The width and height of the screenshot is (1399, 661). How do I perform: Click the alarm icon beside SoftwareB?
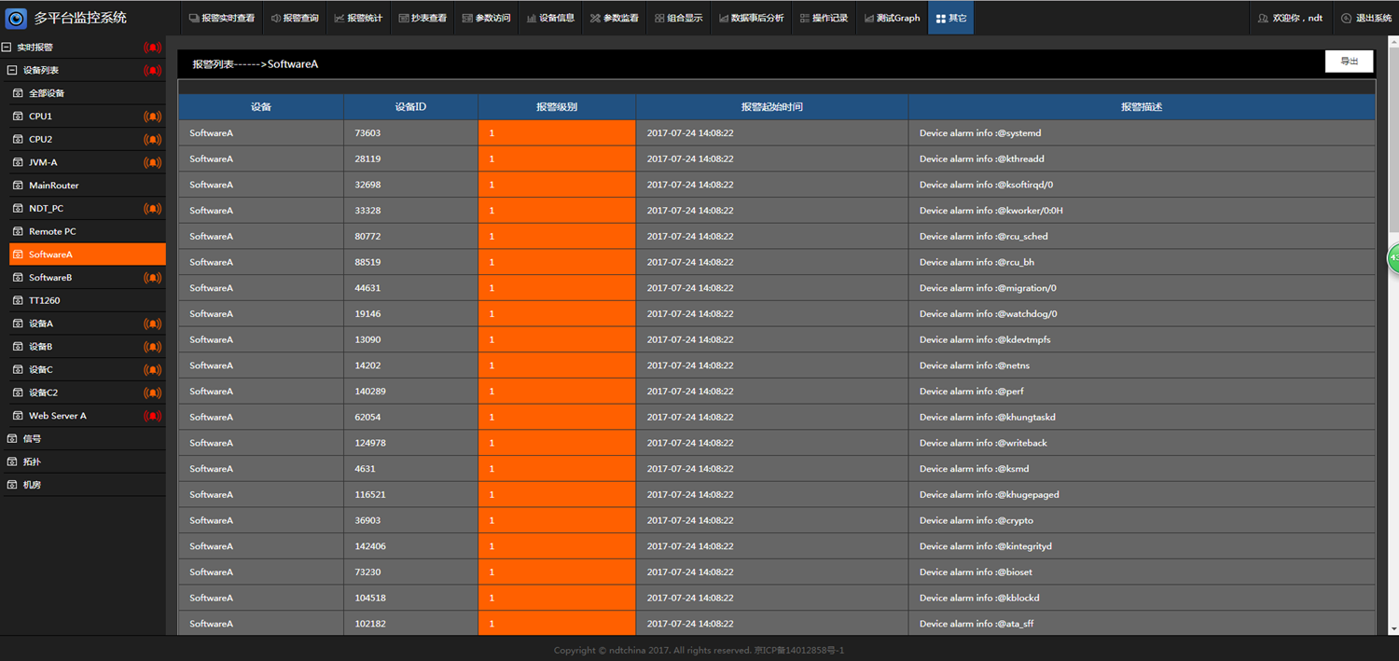pos(152,278)
